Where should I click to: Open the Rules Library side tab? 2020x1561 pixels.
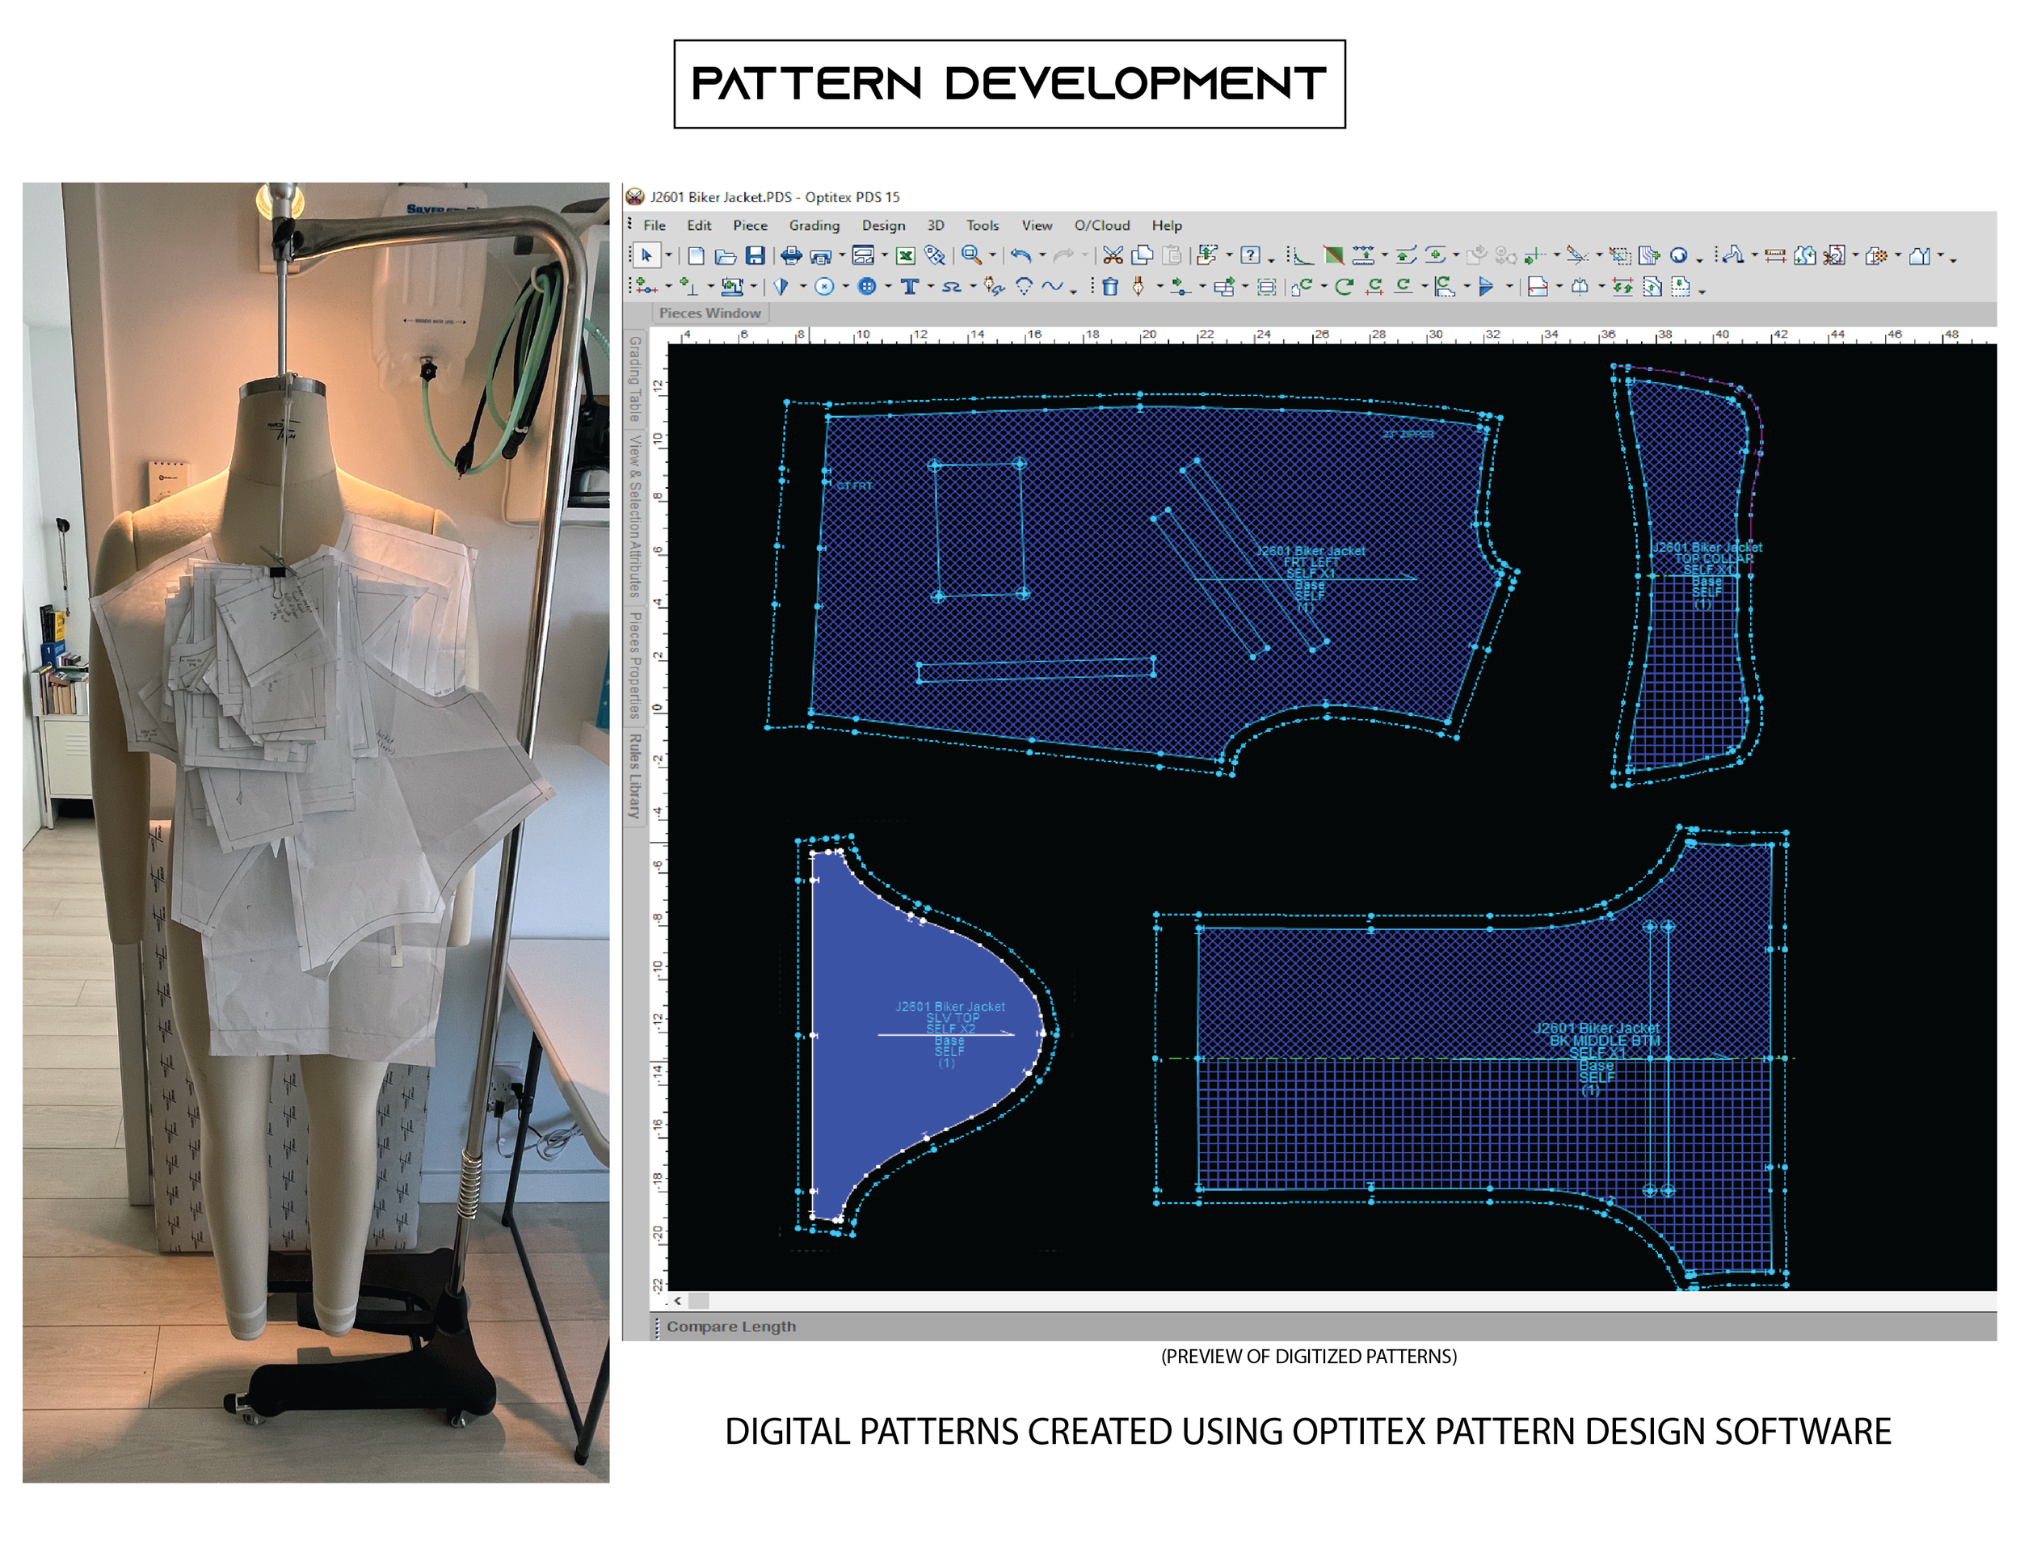coord(634,775)
